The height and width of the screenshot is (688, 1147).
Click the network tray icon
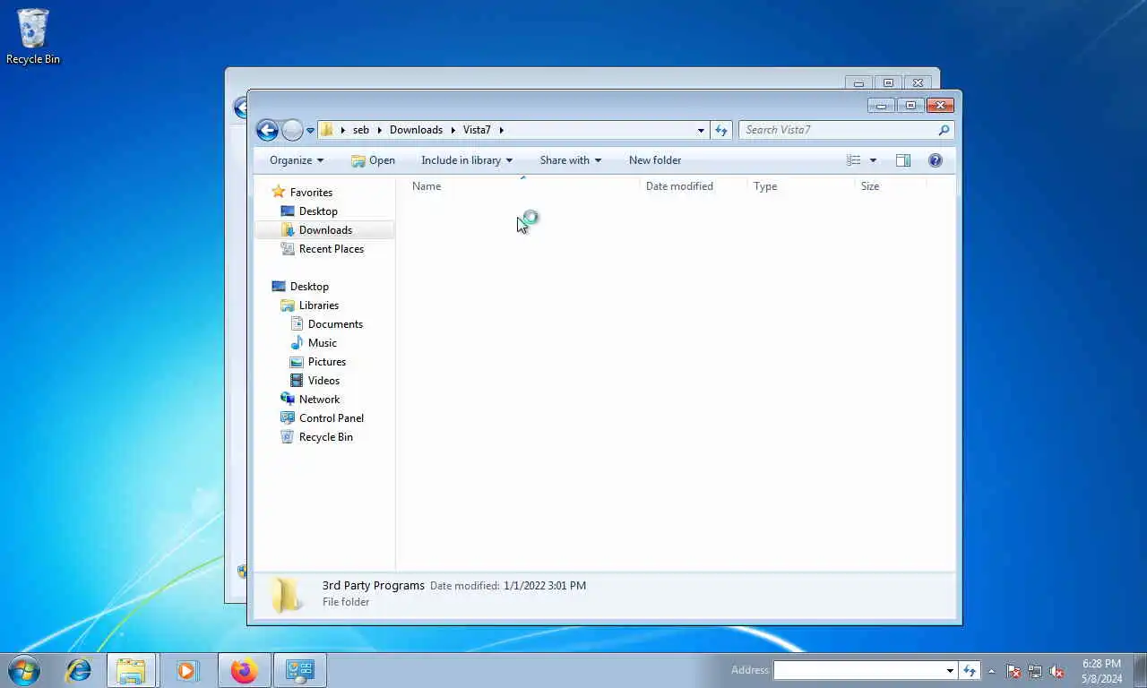(x=1035, y=671)
